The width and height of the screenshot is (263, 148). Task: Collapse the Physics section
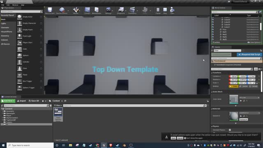point(212,126)
